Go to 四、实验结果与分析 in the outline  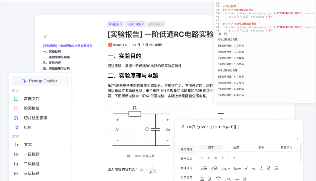56,68
